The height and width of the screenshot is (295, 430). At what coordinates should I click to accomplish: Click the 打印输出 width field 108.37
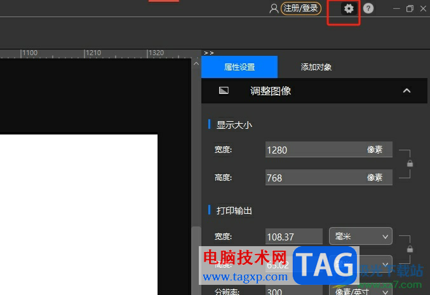tap(294, 237)
